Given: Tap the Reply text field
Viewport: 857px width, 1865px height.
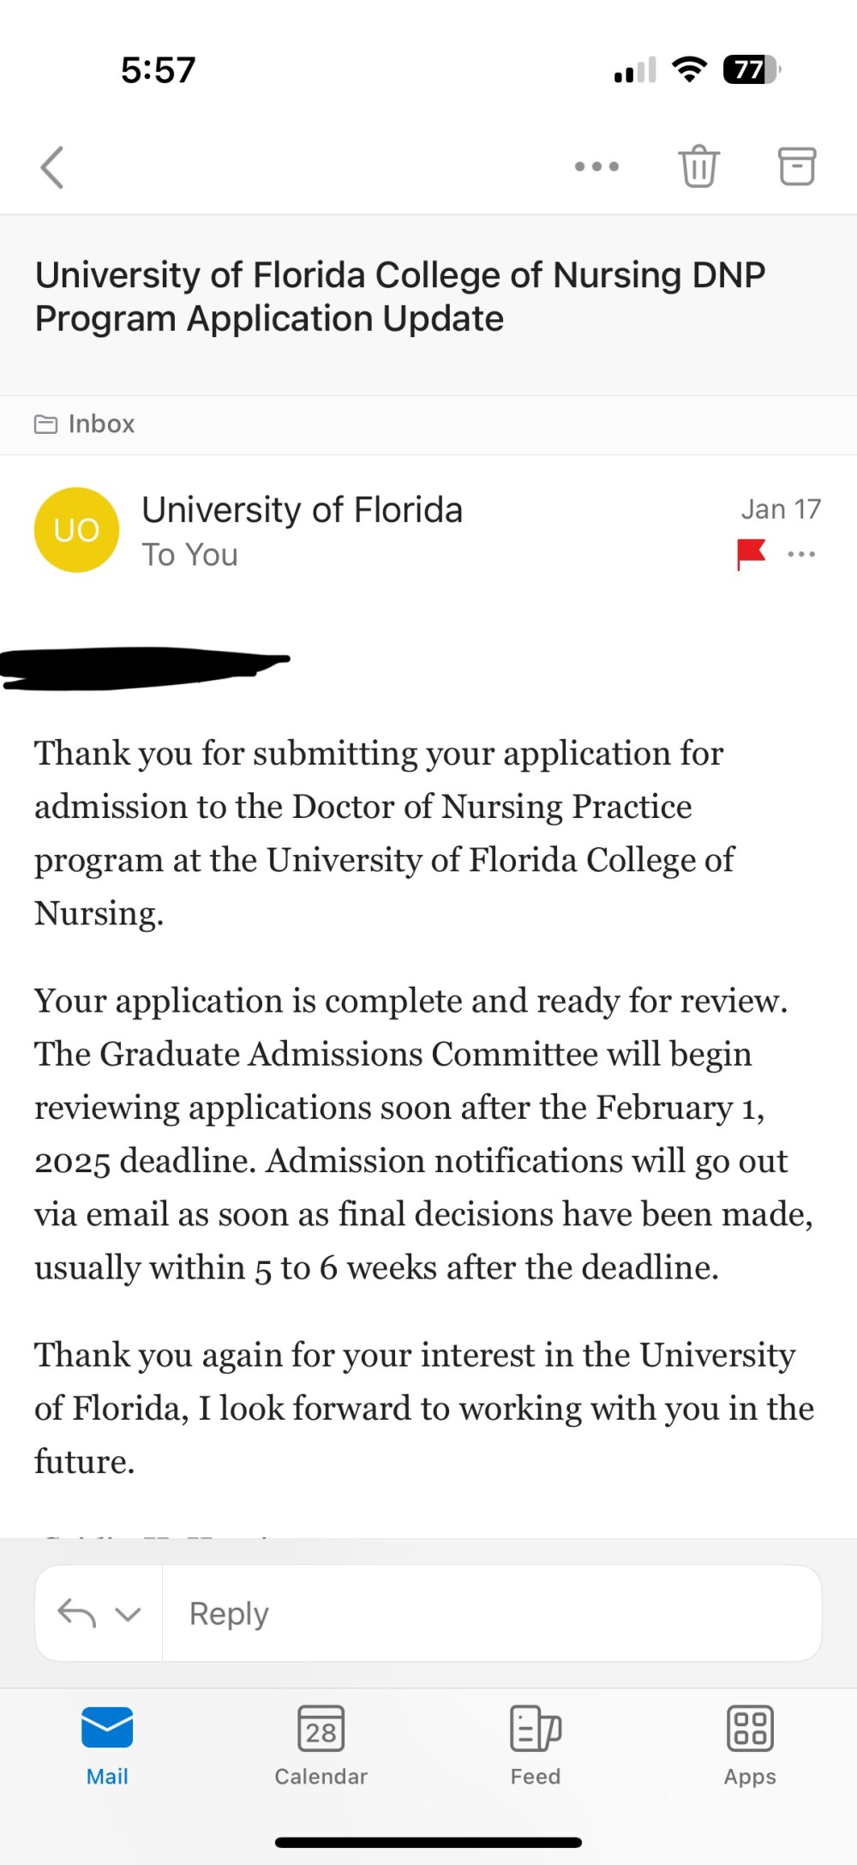Looking at the screenshot, I should [x=492, y=1614].
